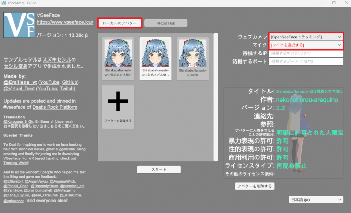The width and height of the screenshot is (351, 213).
Task: Click the "Translation" heading
Action: pos(14,117)
